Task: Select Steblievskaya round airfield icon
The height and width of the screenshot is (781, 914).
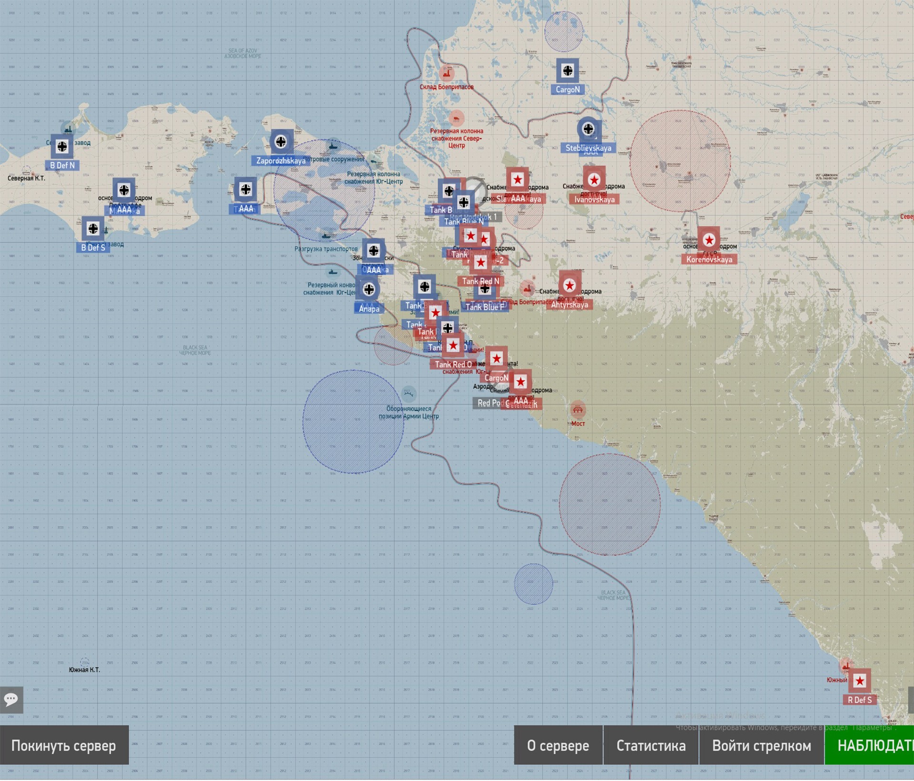Action: pos(588,129)
